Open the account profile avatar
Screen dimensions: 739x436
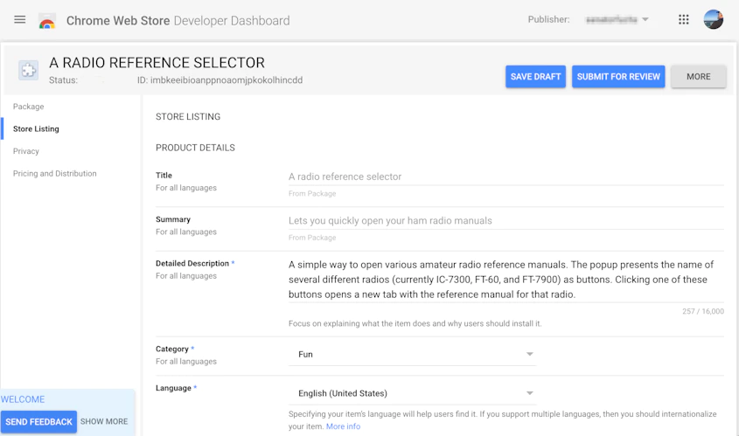click(714, 19)
